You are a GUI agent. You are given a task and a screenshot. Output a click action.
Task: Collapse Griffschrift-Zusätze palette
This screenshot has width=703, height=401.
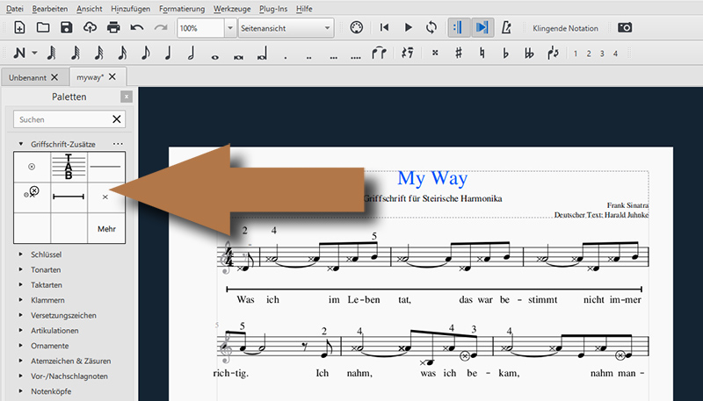coord(20,144)
